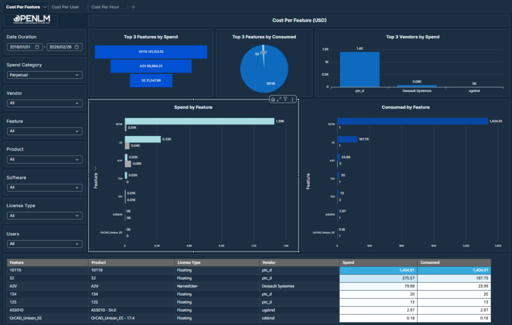The height and width of the screenshot is (325, 512).
Task: Select the ptc_d bar in Vendors chart
Action: [359, 69]
